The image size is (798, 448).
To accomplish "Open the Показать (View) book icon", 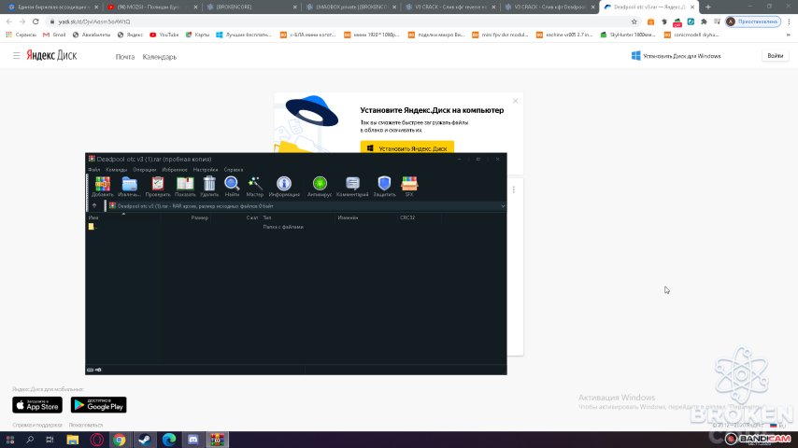I will coord(185,186).
